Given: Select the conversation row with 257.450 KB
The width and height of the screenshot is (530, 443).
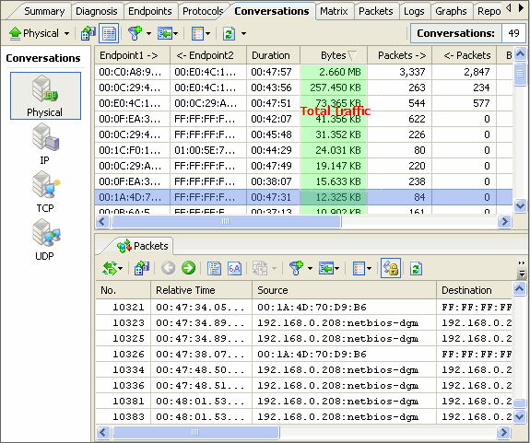Looking at the screenshot, I should (x=303, y=87).
